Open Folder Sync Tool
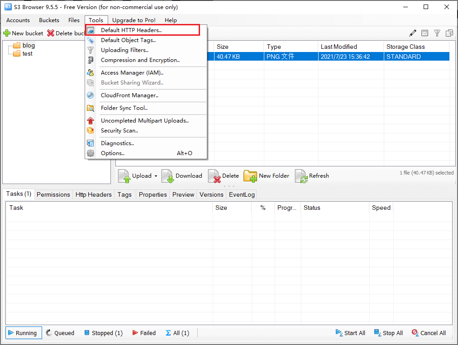The height and width of the screenshot is (345, 458). 146,108
